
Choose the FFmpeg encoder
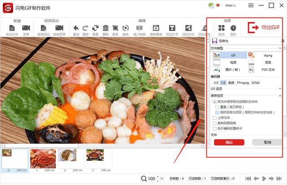(243, 82)
